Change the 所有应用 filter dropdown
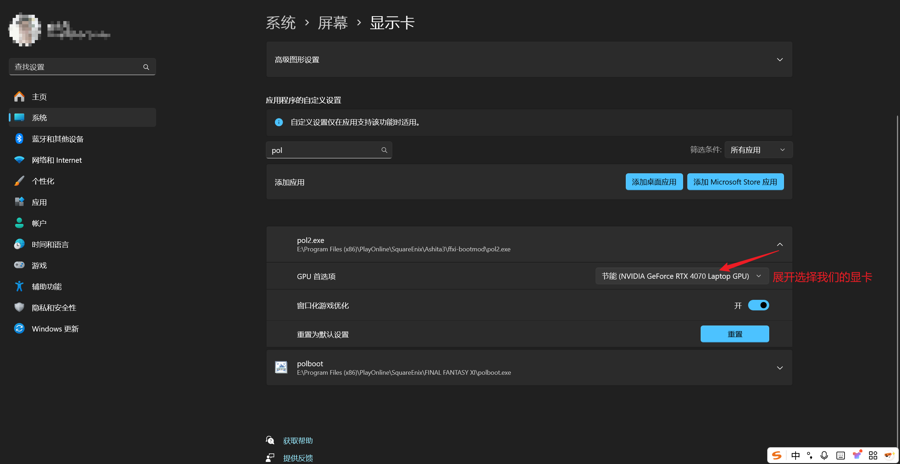 click(758, 149)
